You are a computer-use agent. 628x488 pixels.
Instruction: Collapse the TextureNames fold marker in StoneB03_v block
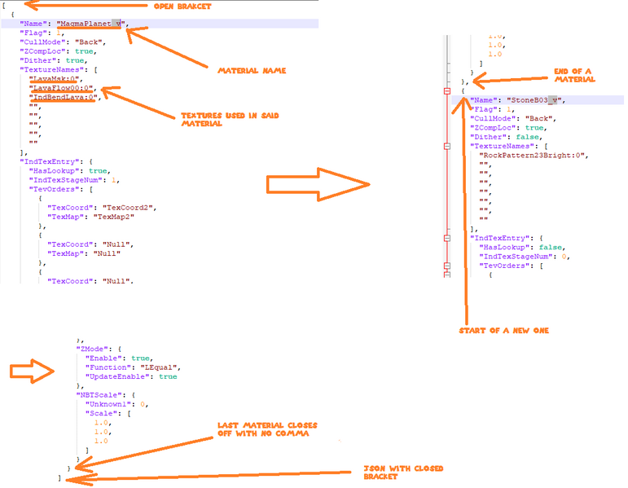[447, 147]
